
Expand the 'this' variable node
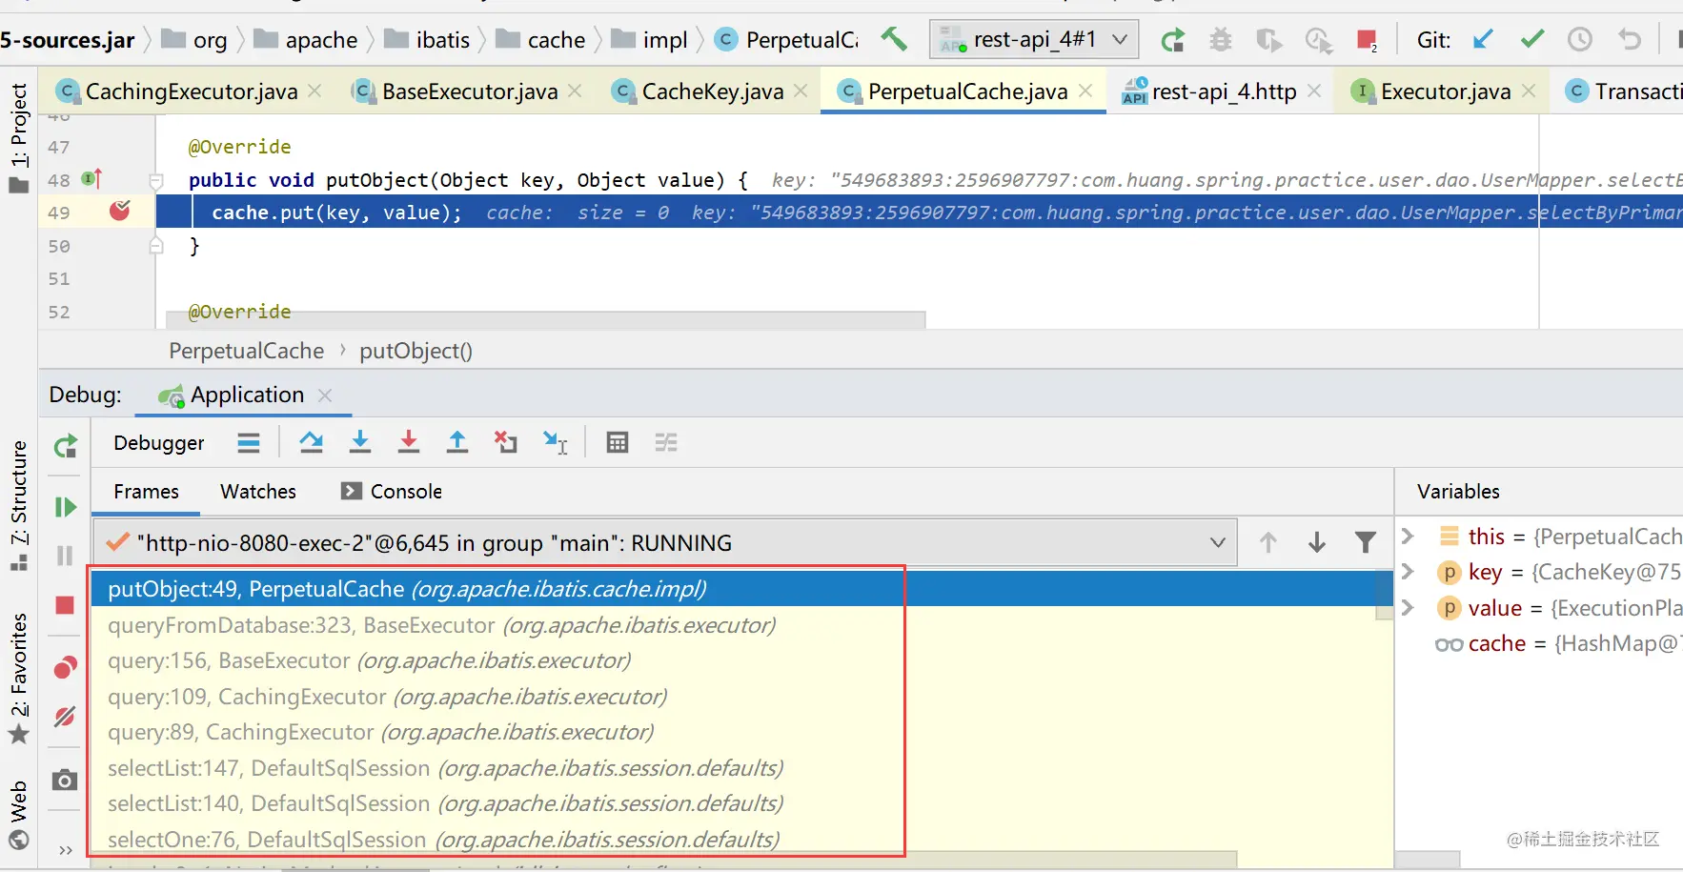(1408, 537)
